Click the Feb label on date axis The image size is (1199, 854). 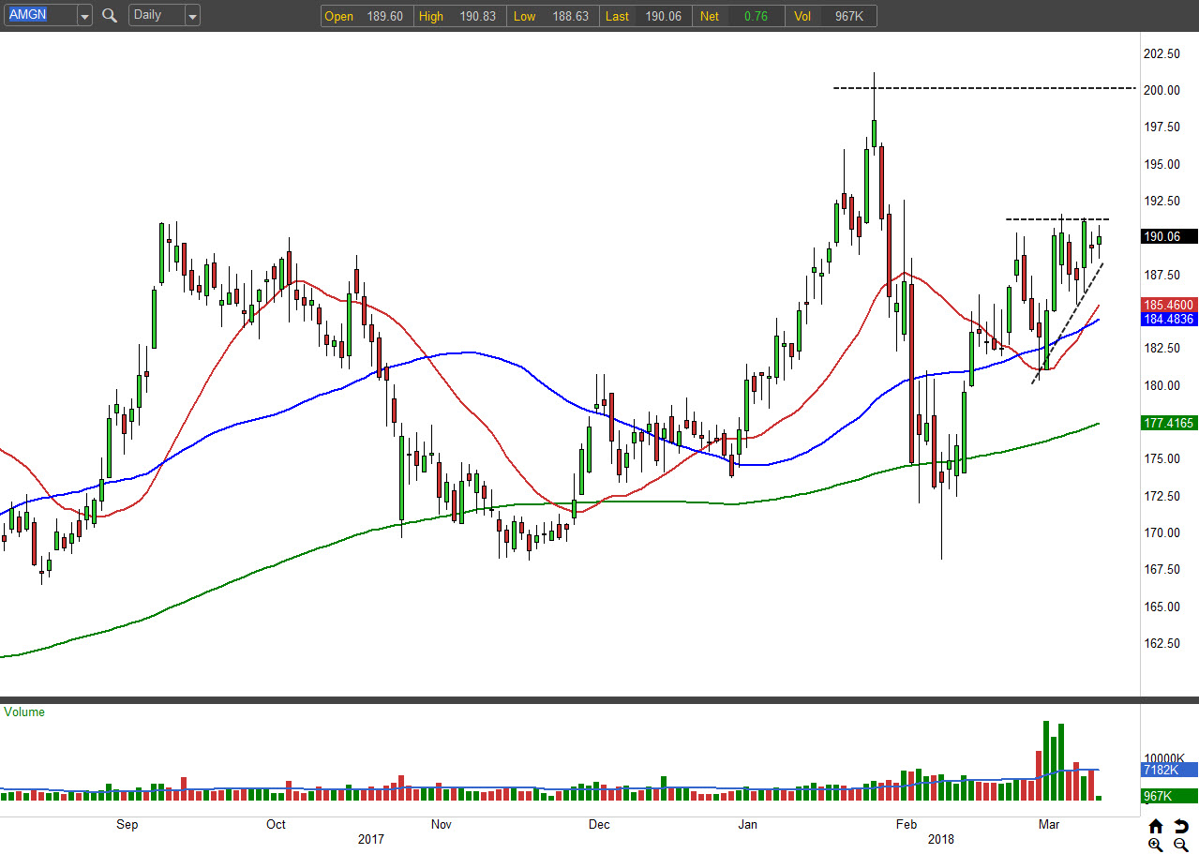click(907, 825)
